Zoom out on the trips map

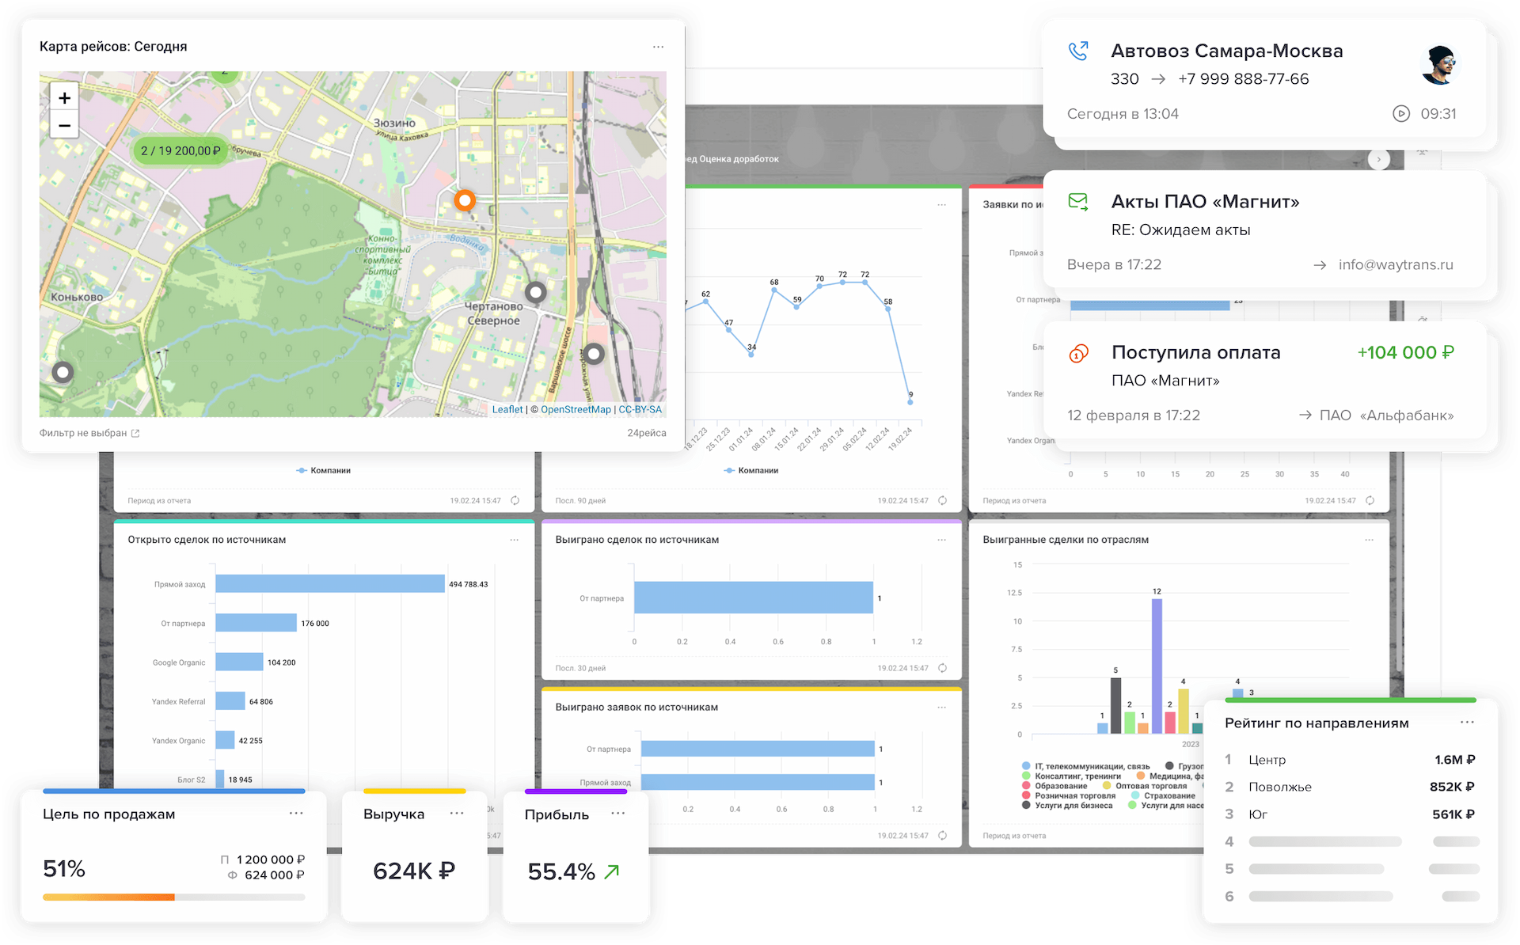pyautogui.click(x=64, y=125)
